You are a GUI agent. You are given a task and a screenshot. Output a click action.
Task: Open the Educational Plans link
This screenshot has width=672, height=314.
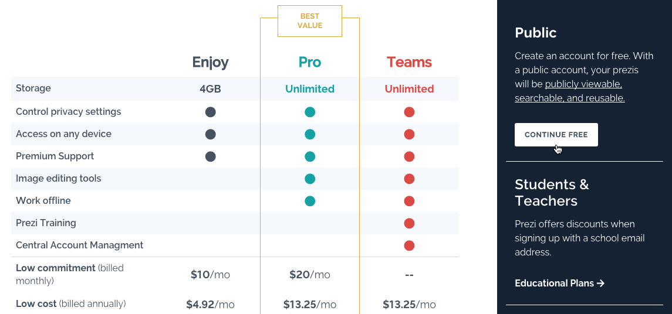tap(559, 284)
